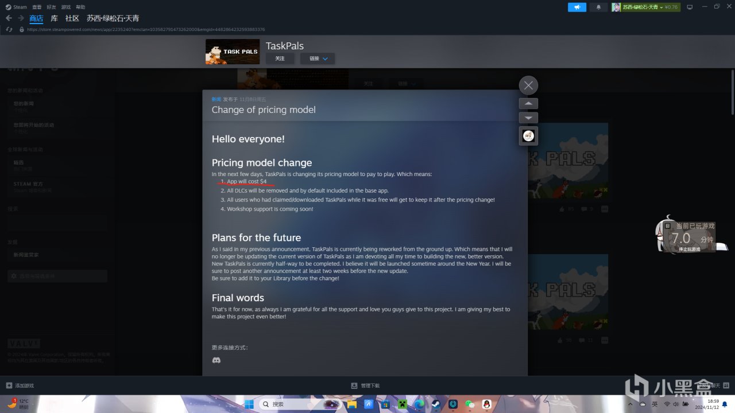
Task: Click the page URL address text
Action: [x=146, y=29]
